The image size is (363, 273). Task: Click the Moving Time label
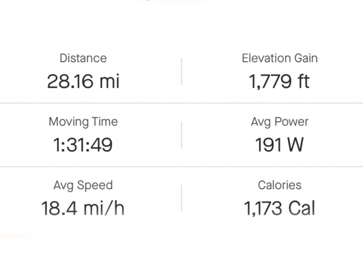pos(83,122)
